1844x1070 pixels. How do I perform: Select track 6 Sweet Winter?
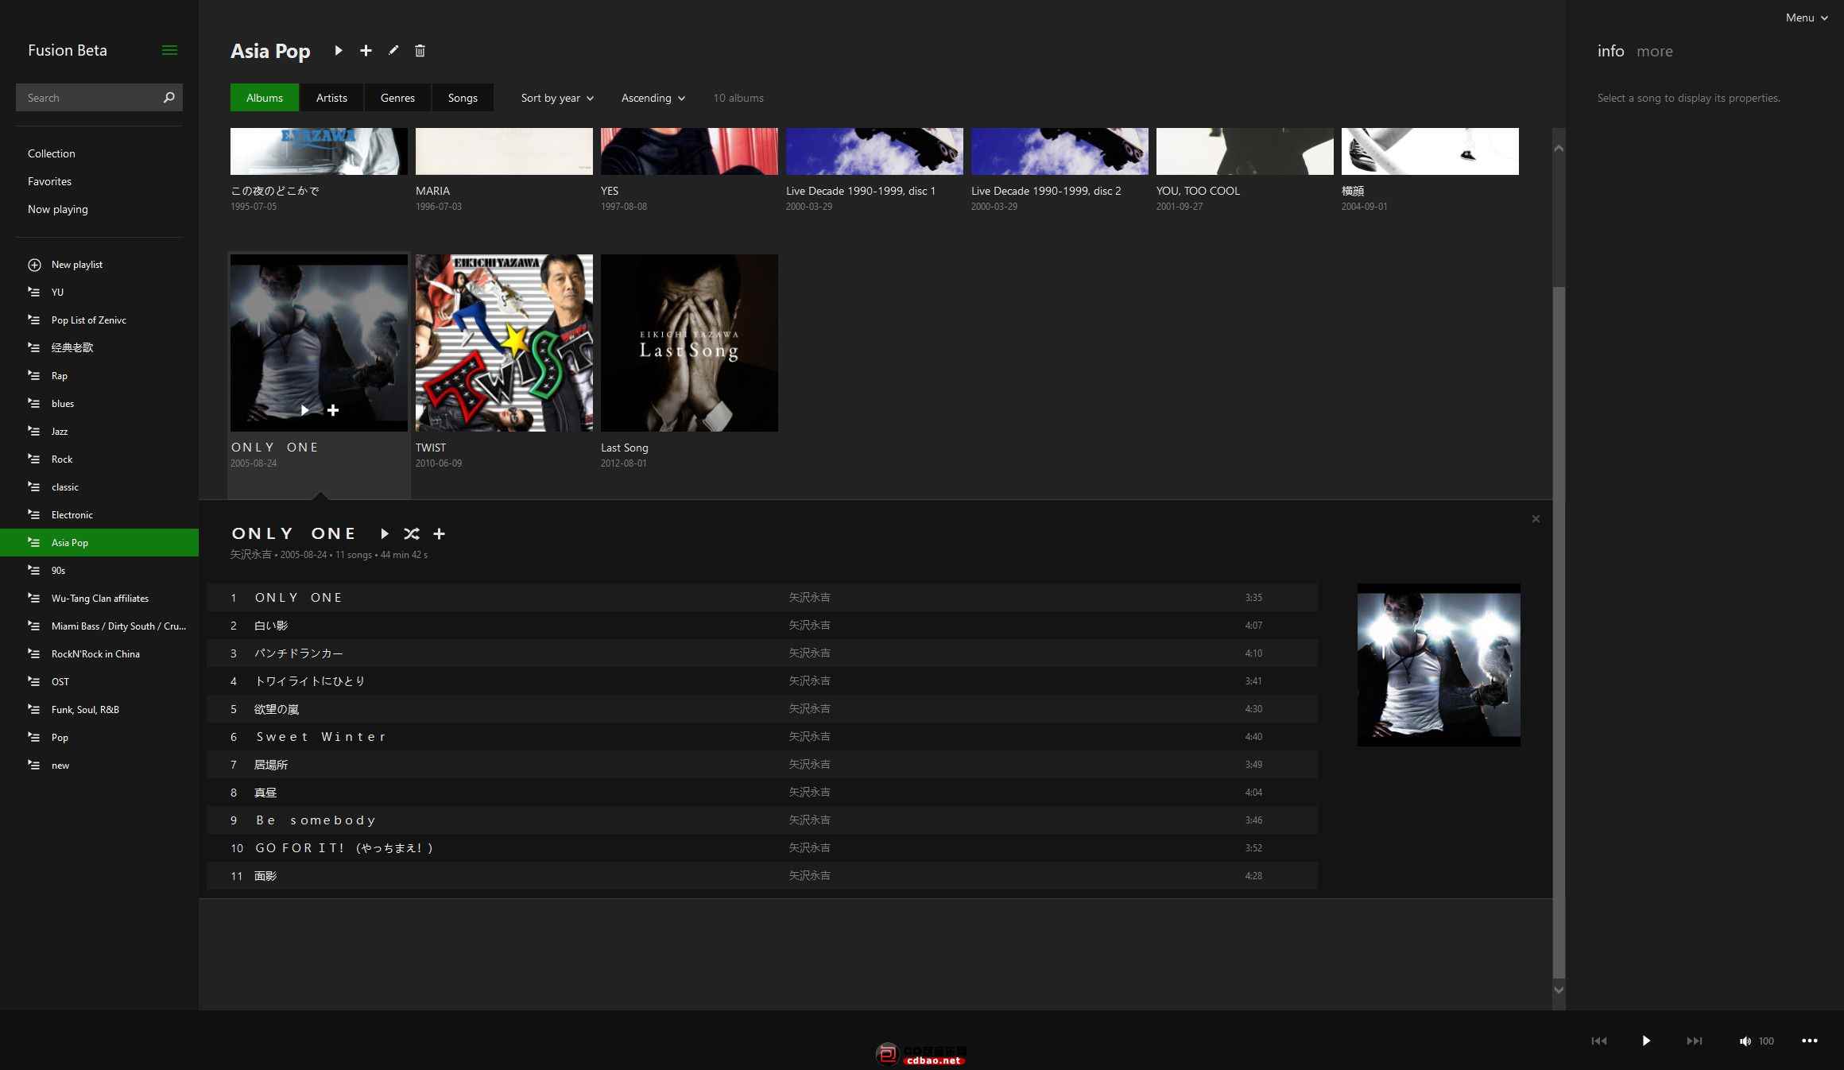[x=762, y=737]
